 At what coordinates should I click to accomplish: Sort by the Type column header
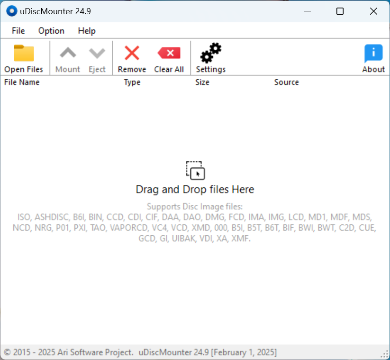[132, 82]
